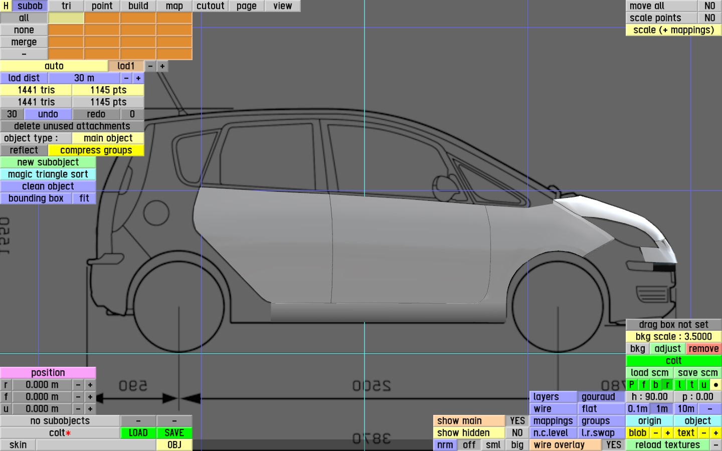Open the page tab

pos(247,6)
